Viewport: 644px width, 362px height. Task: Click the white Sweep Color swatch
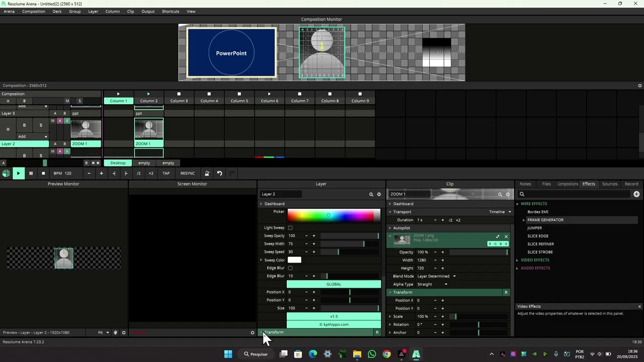[294, 260]
